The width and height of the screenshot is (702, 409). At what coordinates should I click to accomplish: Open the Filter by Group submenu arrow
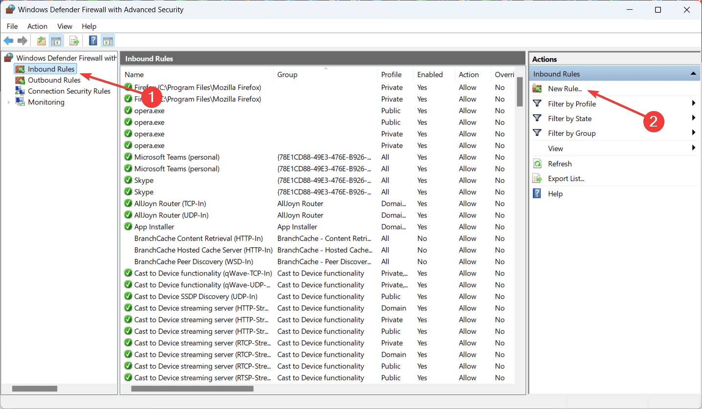[694, 133]
